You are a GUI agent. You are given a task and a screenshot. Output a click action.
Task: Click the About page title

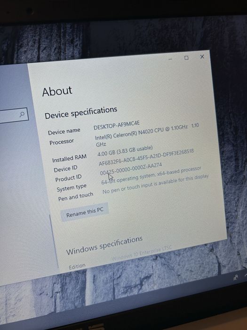[57, 91]
